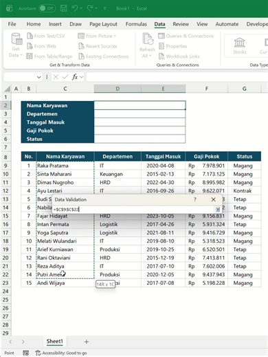Click the Recent Sources icon
This screenshot has width=268, height=357.
[x=81, y=46]
